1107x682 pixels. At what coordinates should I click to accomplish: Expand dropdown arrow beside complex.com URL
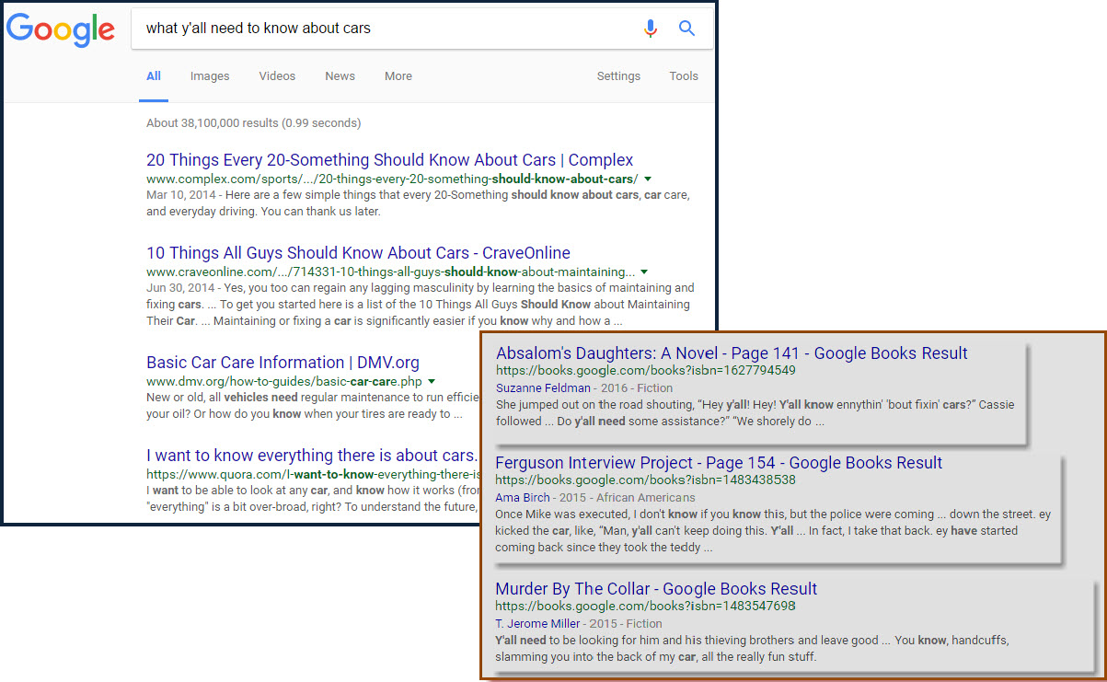(x=648, y=179)
